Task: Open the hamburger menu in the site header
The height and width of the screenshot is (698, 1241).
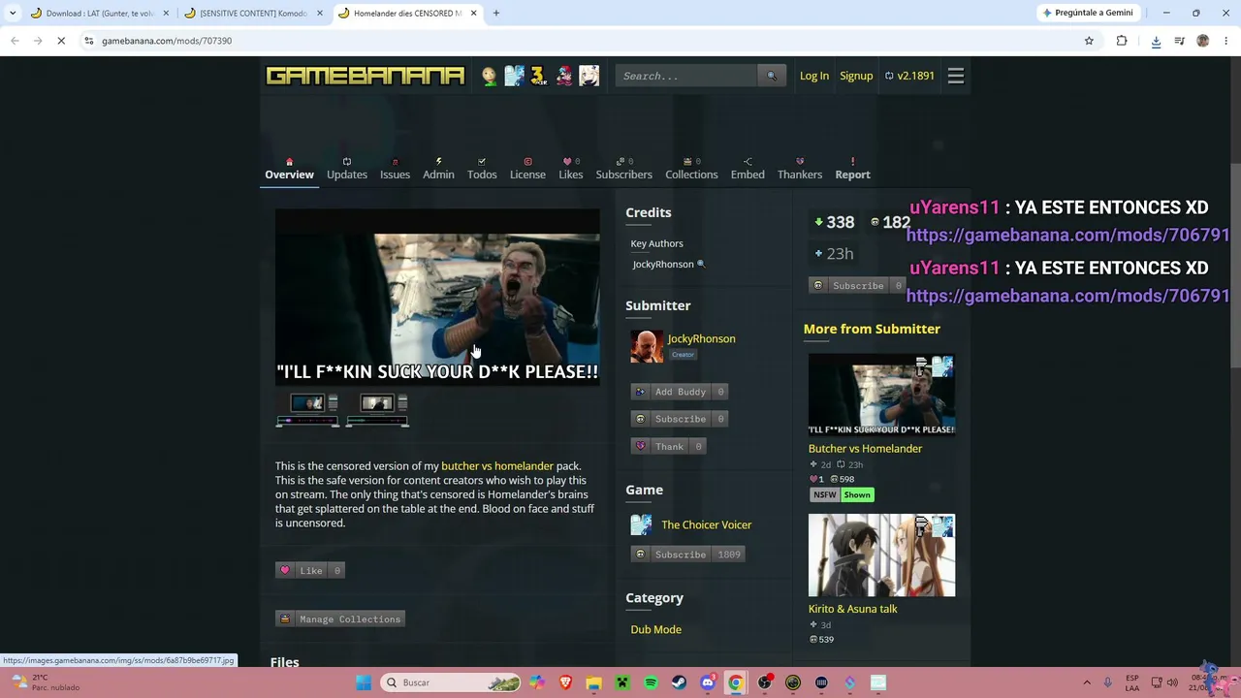Action: click(956, 76)
